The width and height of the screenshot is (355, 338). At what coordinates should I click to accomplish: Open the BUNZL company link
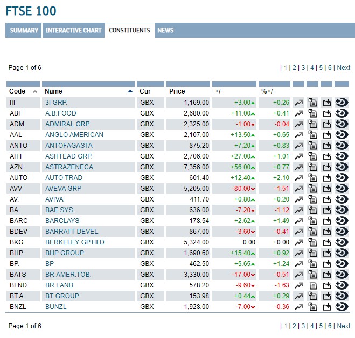(x=56, y=307)
